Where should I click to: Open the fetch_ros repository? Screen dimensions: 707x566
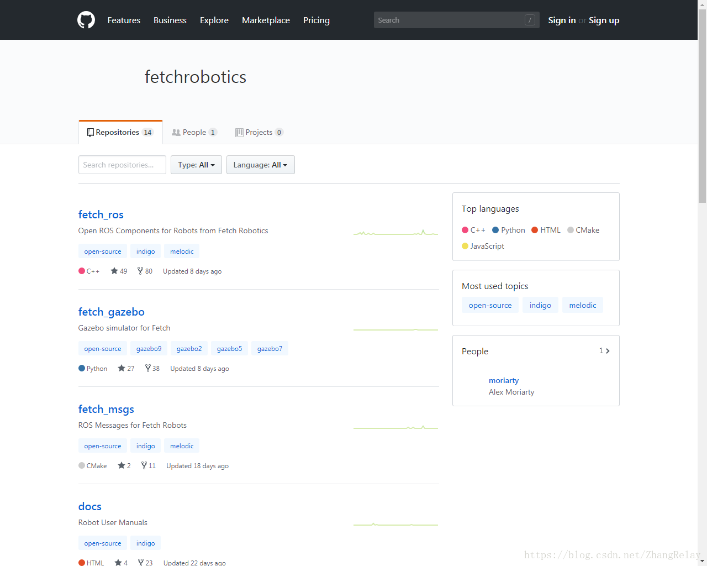tap(101, 214)
